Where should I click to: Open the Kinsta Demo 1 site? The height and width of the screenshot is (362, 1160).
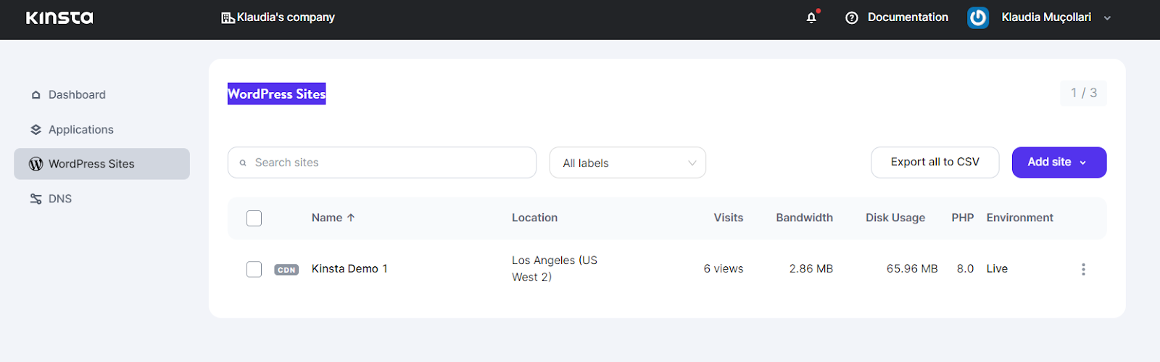(349, 269)
